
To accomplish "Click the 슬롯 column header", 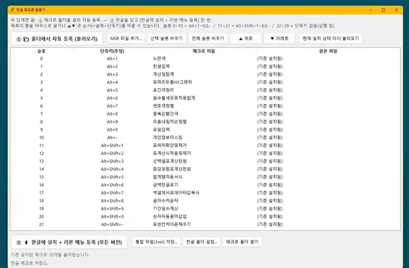I will (x=42, y=51).
